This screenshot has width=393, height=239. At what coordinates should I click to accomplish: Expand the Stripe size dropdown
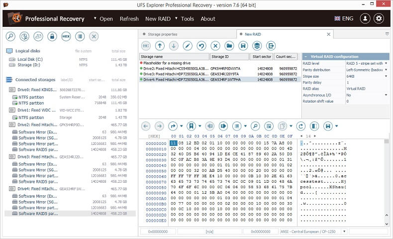click(x=386, y=76)
